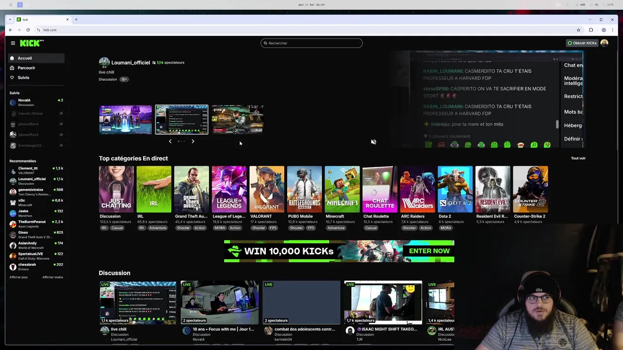Open recommended channel chessbrah
Screen dimensions: 623x350
point(36,266)
